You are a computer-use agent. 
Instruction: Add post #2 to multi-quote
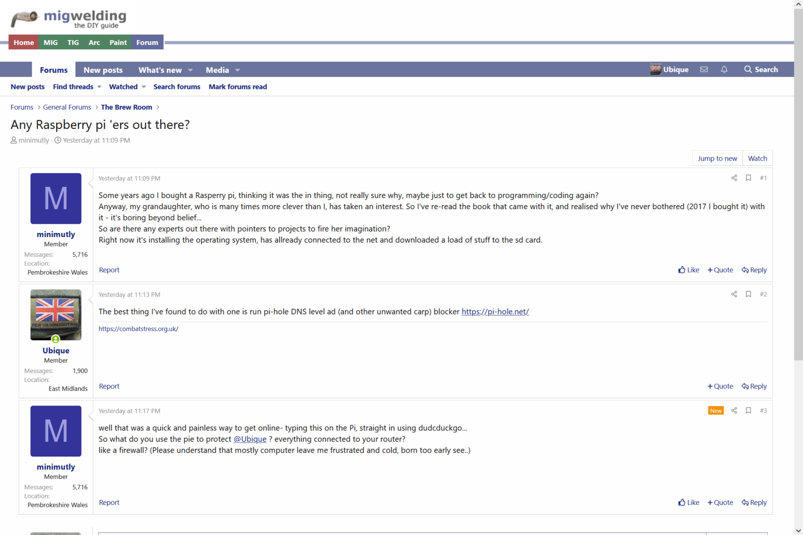(720, 386)
